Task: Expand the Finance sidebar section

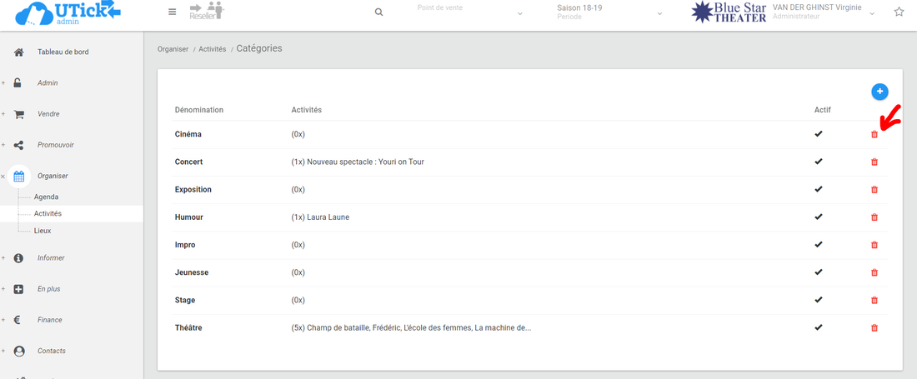Action: 49,320
